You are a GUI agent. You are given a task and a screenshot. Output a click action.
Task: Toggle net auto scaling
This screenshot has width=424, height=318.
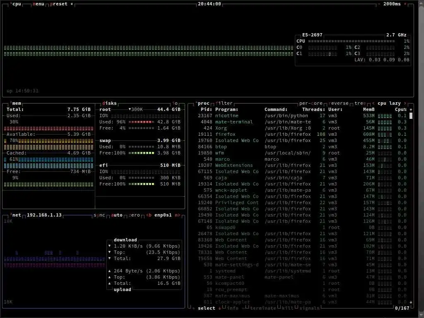tap(117, 215)
